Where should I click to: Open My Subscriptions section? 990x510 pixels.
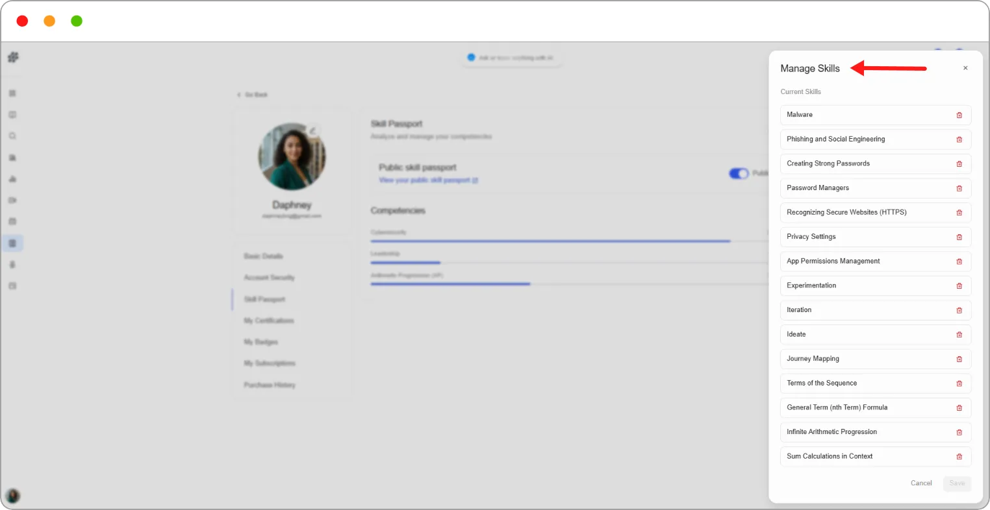pos(270,363)
